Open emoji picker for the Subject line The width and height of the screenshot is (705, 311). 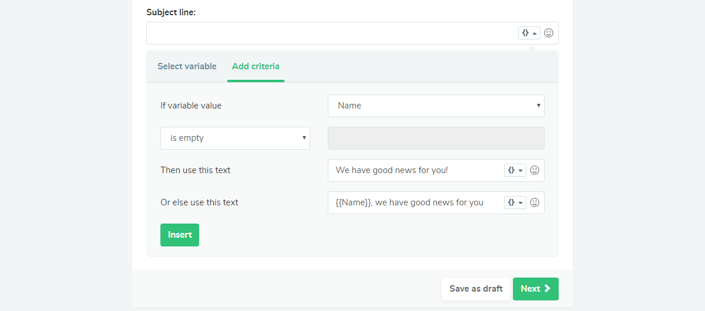[x=549, y=33]
